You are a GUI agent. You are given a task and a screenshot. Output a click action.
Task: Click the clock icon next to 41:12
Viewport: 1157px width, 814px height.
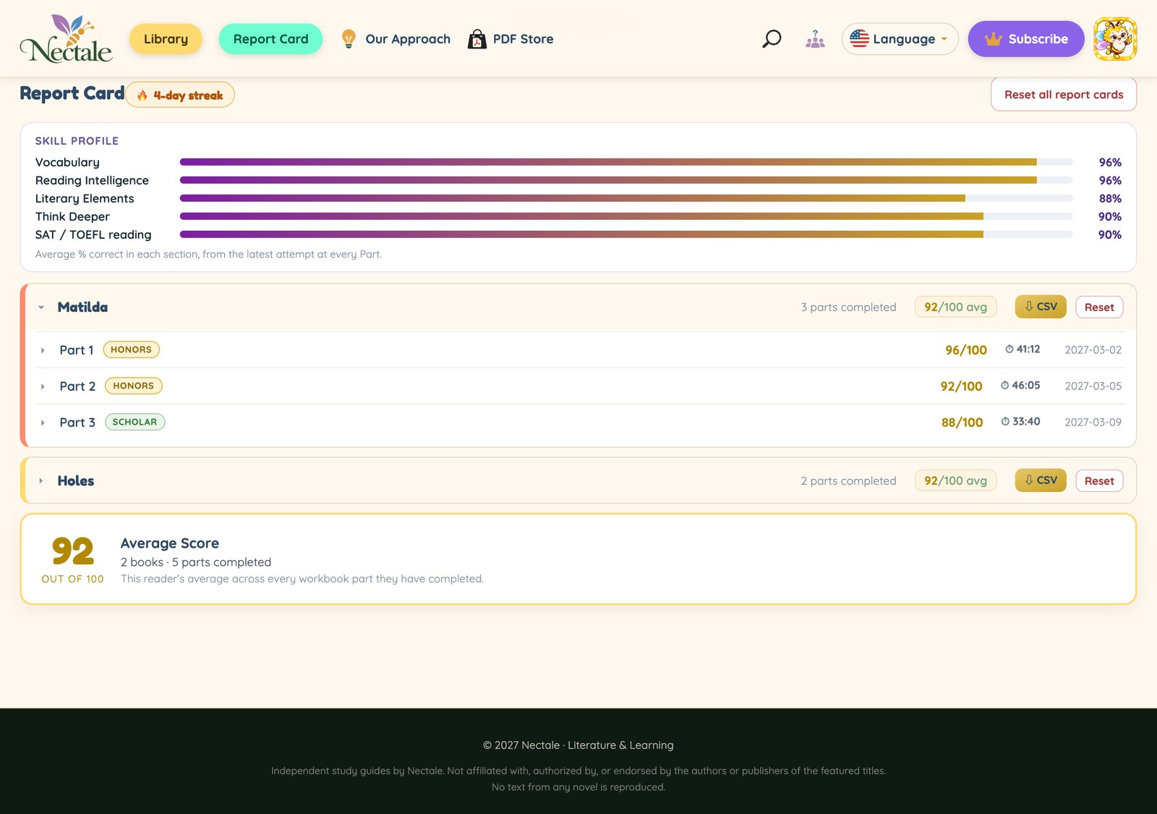(x=1009, y=349)
